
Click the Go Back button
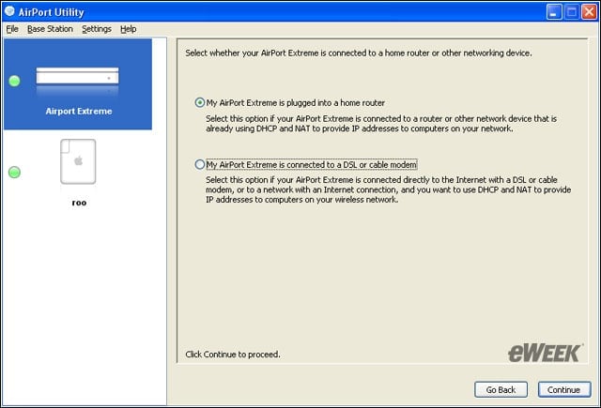click(x=501, y=389)
